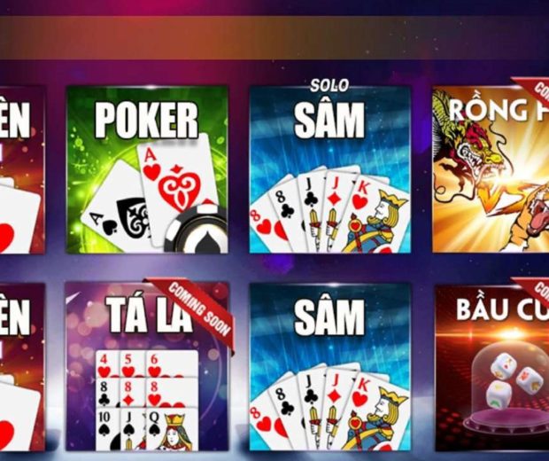Click the tiger illustration on Rồng Hổ
Viewport: 549px width, 461px height.
529,217
